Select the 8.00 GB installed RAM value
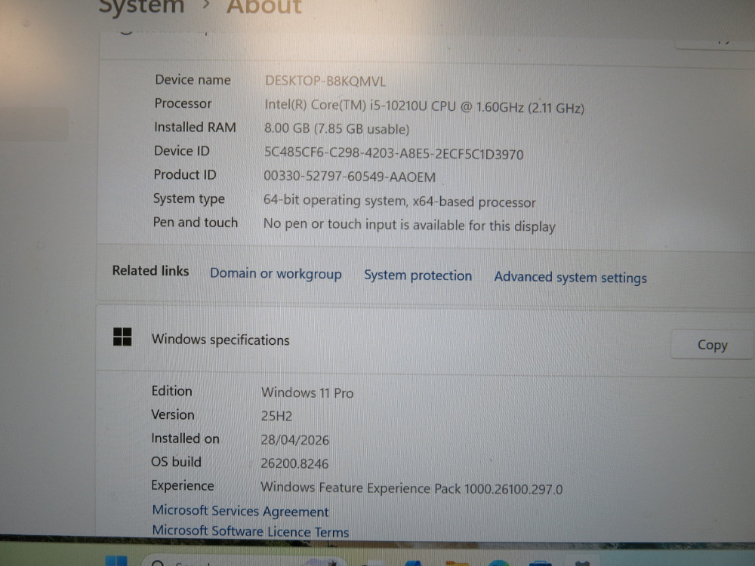The width and height of the screenshot is (755, 566). point(337,128)
